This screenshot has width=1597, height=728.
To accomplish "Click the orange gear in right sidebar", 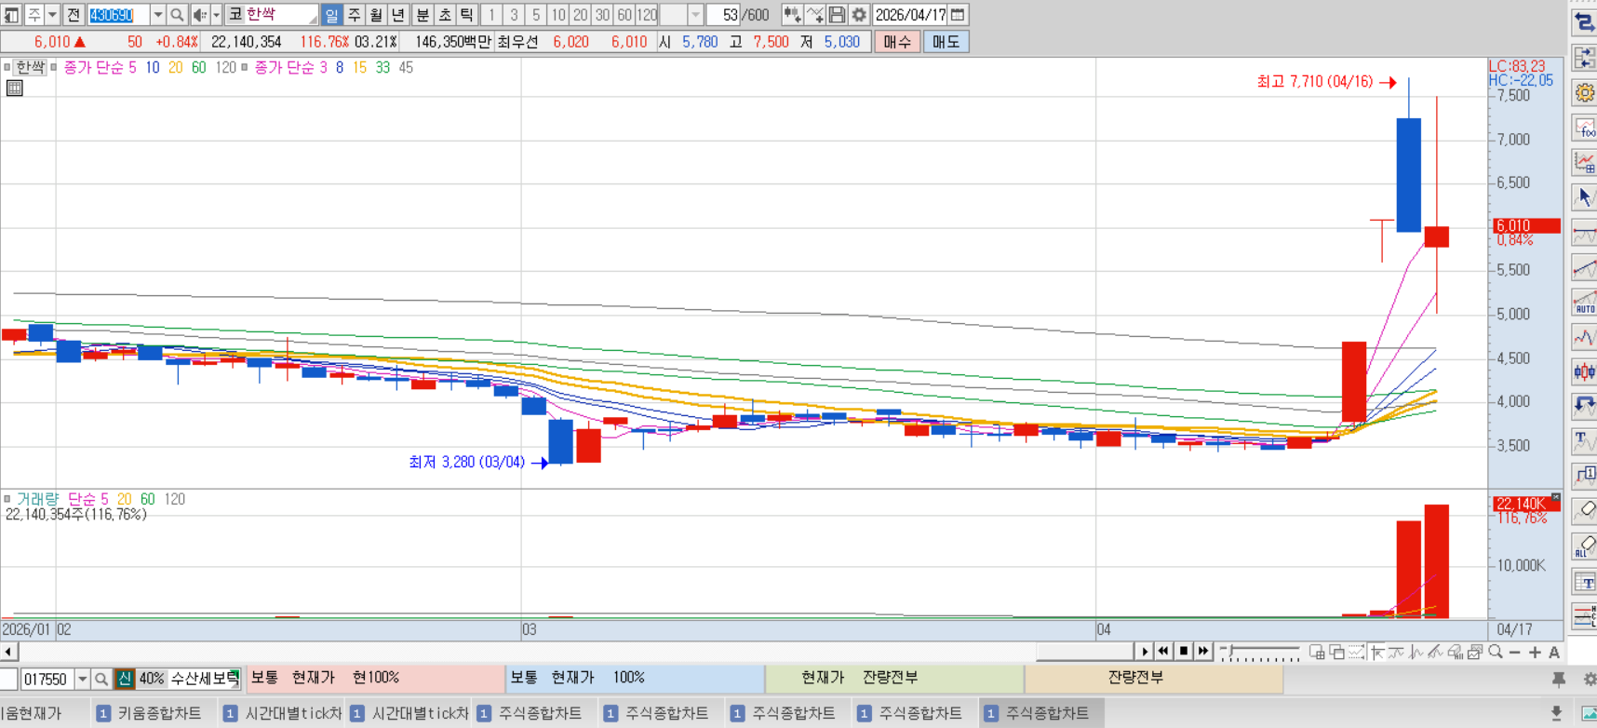I will pos(1584,92).
